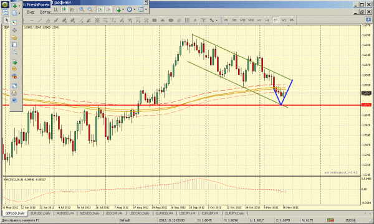374x224 pixels.
Task: Click the zoom in magnifier icon
Action: (x=82, y=9)
